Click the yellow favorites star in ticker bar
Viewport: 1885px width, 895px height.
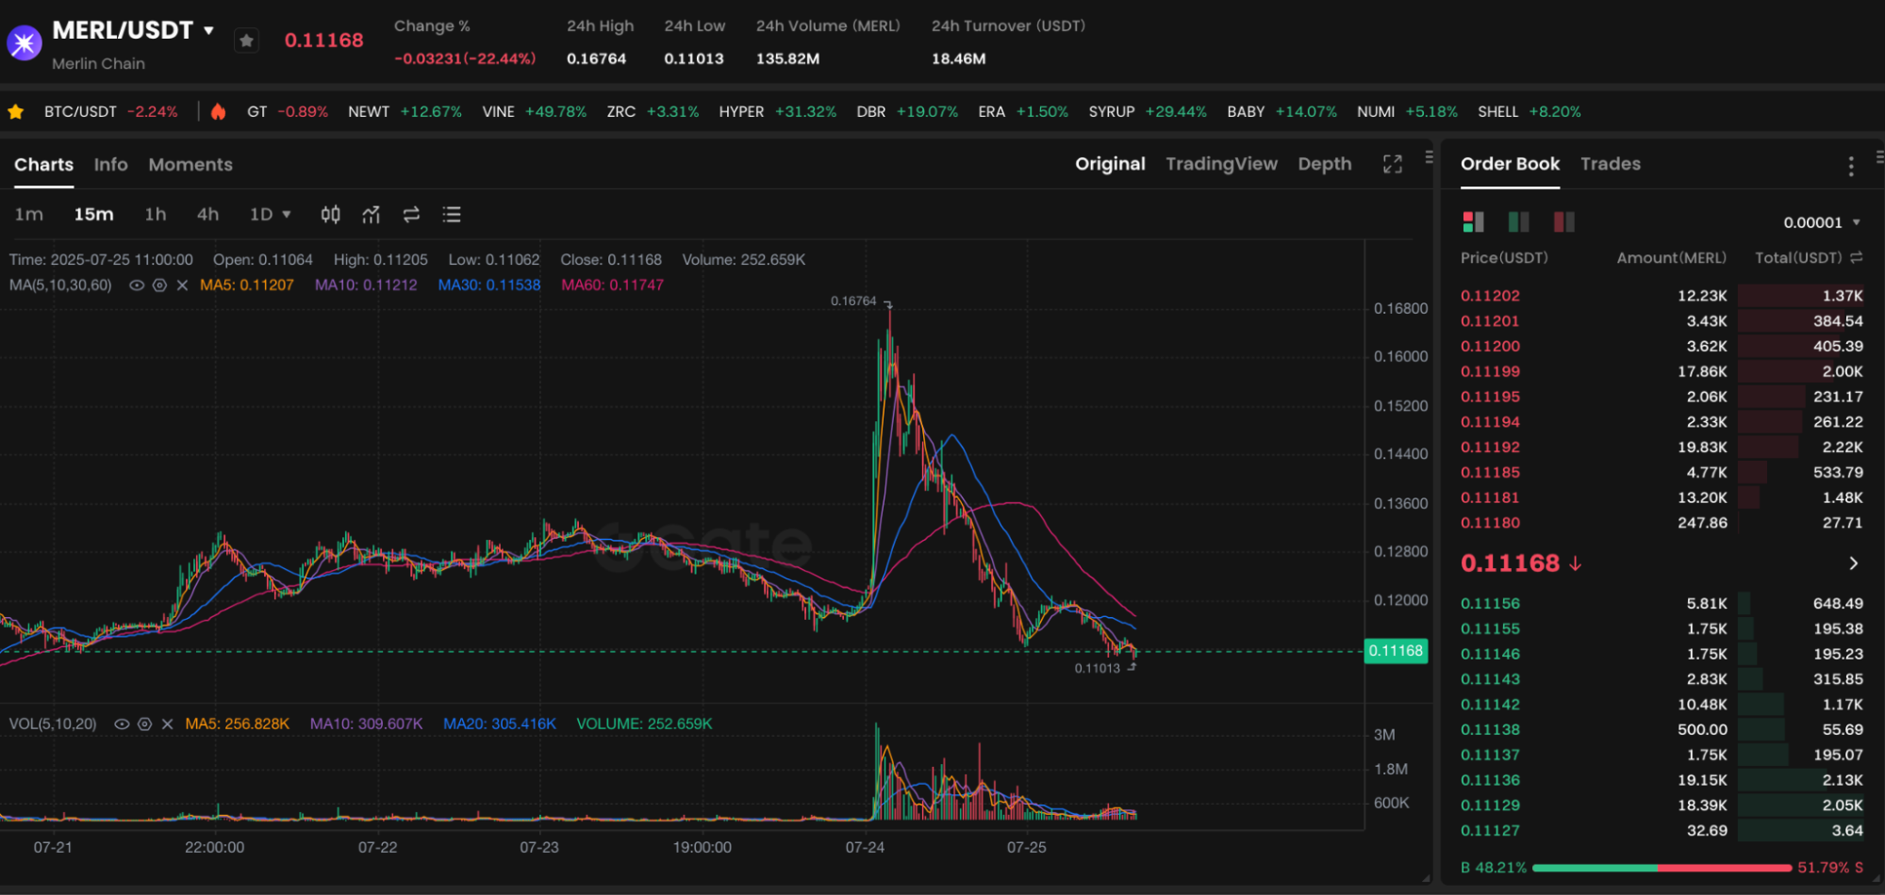coord(15,112)
